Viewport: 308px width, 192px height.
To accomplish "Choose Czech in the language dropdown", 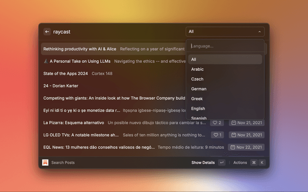I will (197, 79).
